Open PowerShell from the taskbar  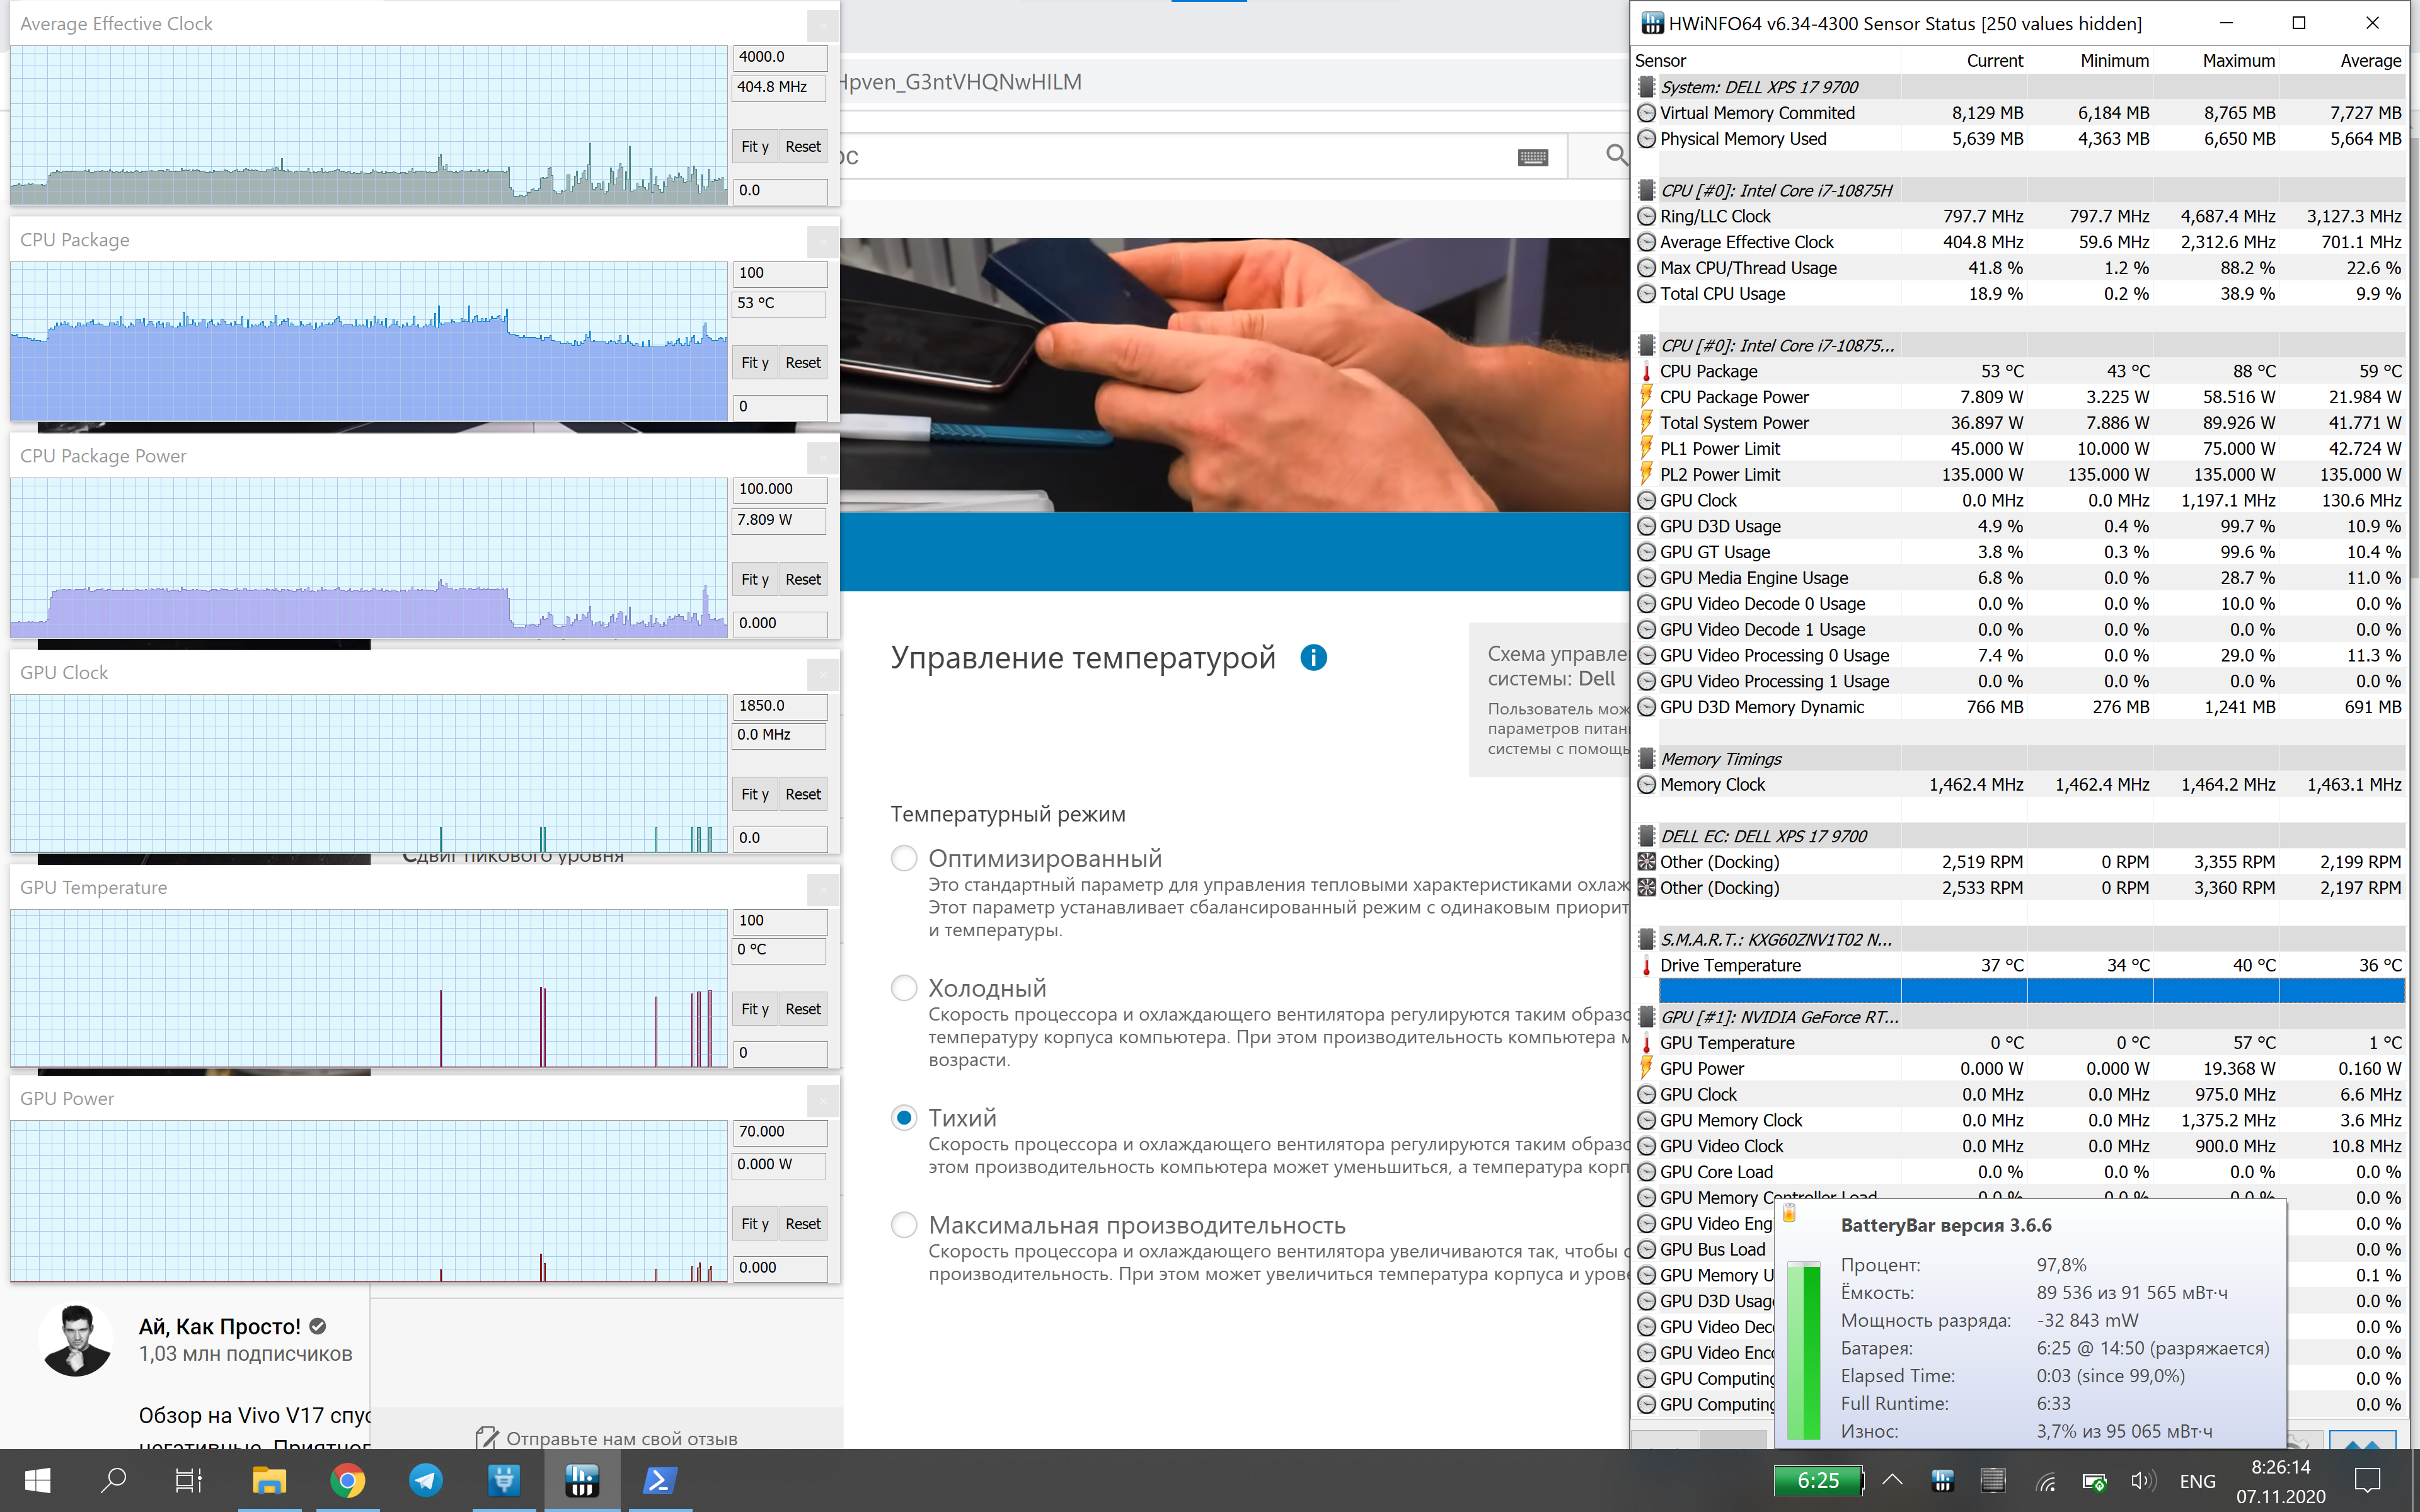click(x=659, y=1480)
